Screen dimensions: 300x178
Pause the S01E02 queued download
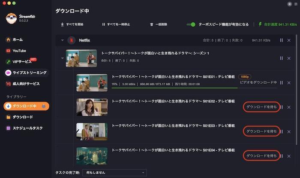[x=282, y=107]
